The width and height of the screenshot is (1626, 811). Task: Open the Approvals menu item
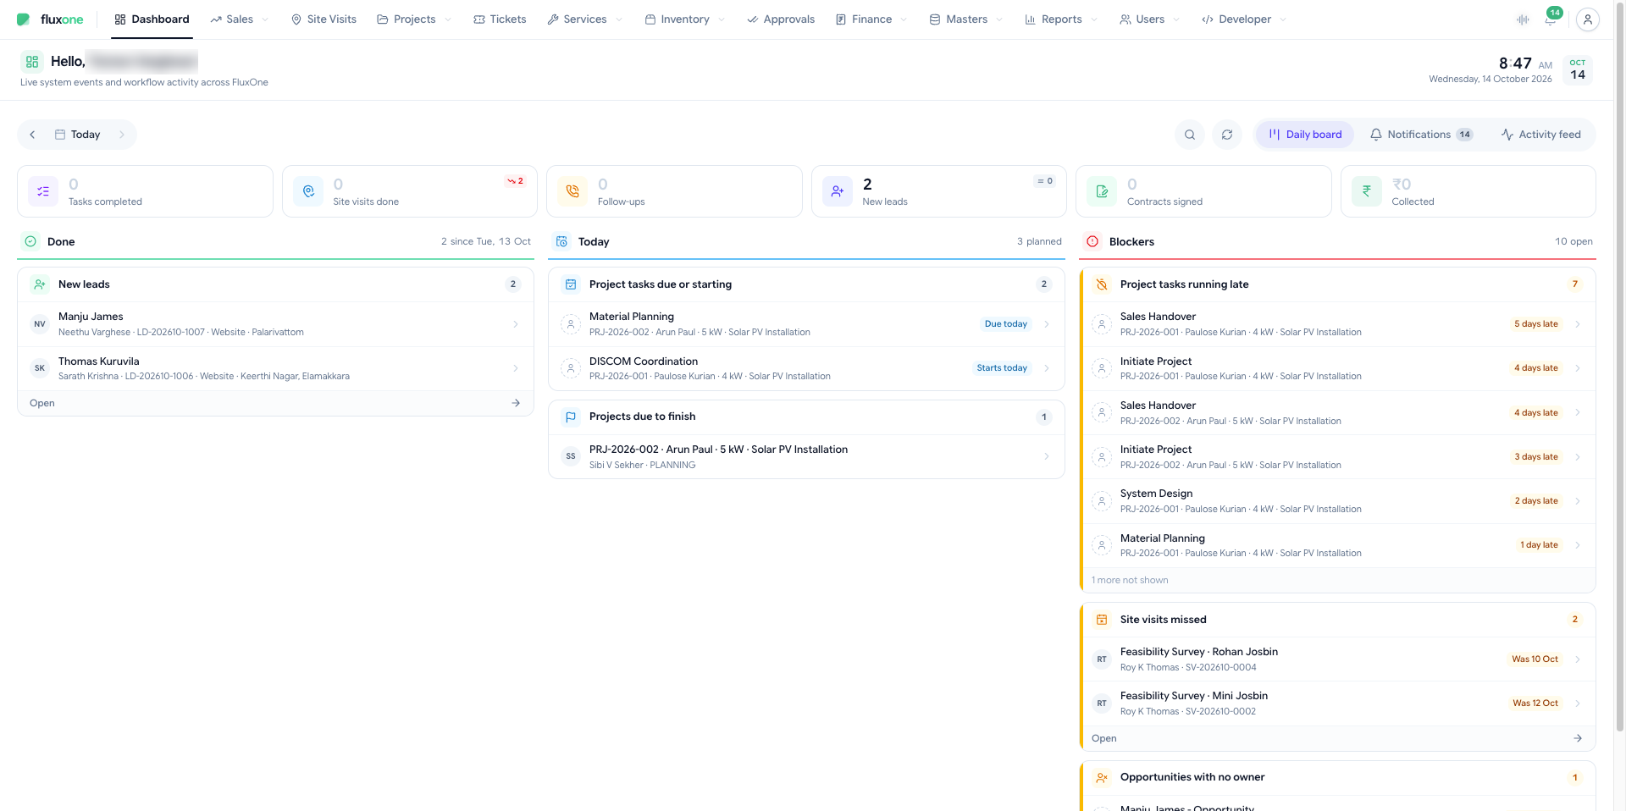coord(781,19)
